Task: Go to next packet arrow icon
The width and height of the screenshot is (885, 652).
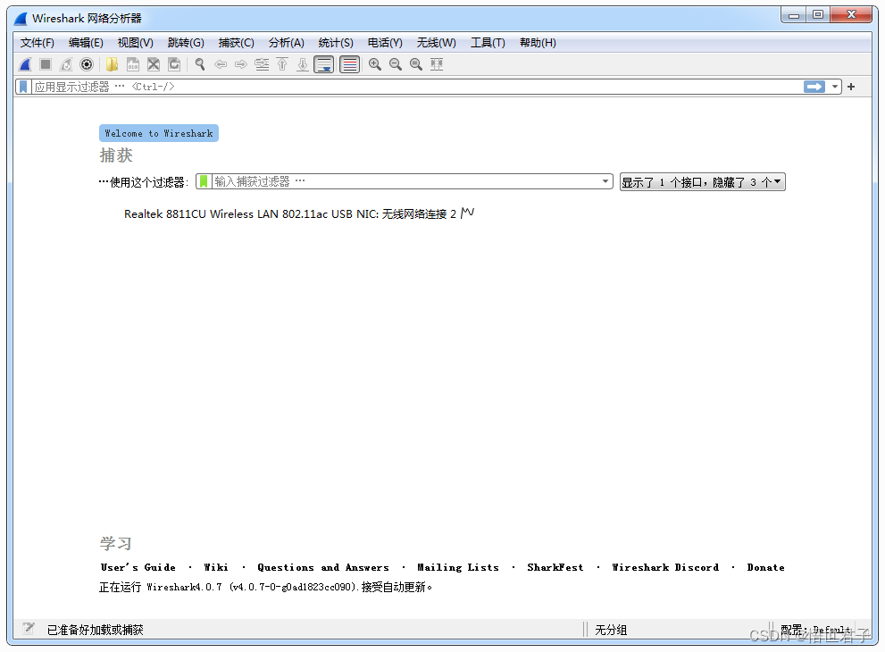Action: click(241, 64)
